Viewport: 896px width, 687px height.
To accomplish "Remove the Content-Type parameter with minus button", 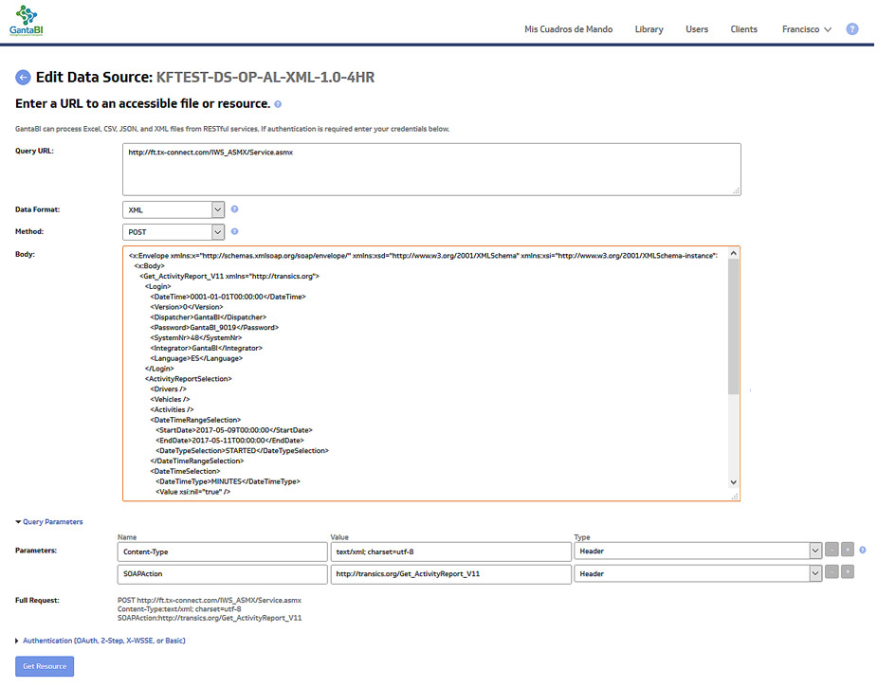I will click(x=832, y=550).
